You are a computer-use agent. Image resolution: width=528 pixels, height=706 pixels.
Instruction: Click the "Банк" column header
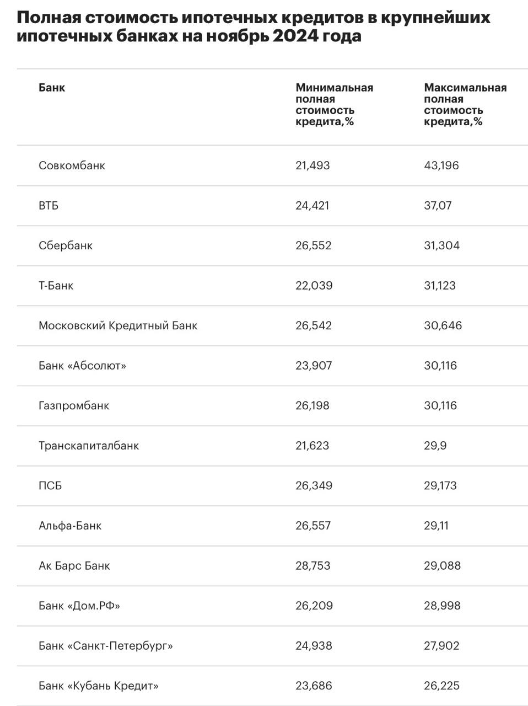tap(52, 87)
